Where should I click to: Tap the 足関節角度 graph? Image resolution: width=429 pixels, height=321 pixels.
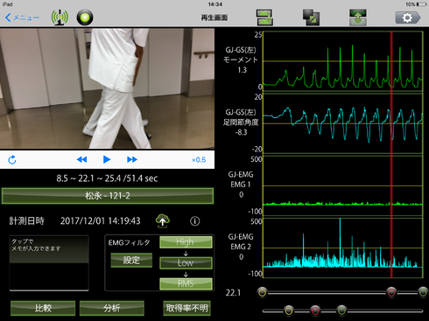point(343,123)
